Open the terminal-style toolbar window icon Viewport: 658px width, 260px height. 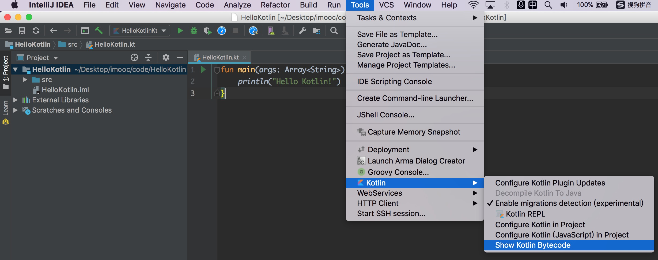(85, 31)
